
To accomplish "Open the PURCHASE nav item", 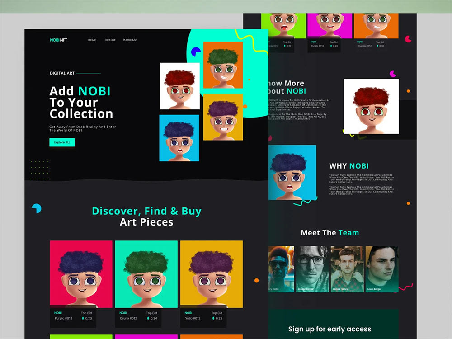I will point(130,40).
